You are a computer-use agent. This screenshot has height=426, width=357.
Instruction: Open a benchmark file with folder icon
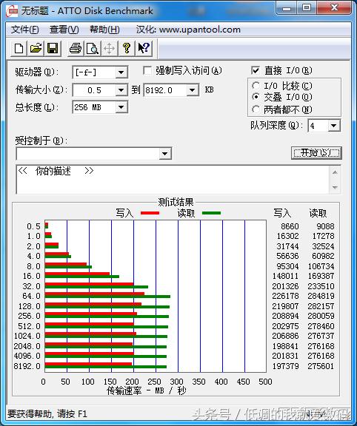(36, 48)
